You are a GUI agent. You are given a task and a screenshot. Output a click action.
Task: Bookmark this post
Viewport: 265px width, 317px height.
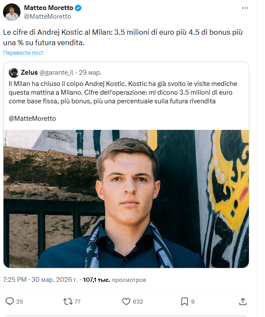pos(184,301)
